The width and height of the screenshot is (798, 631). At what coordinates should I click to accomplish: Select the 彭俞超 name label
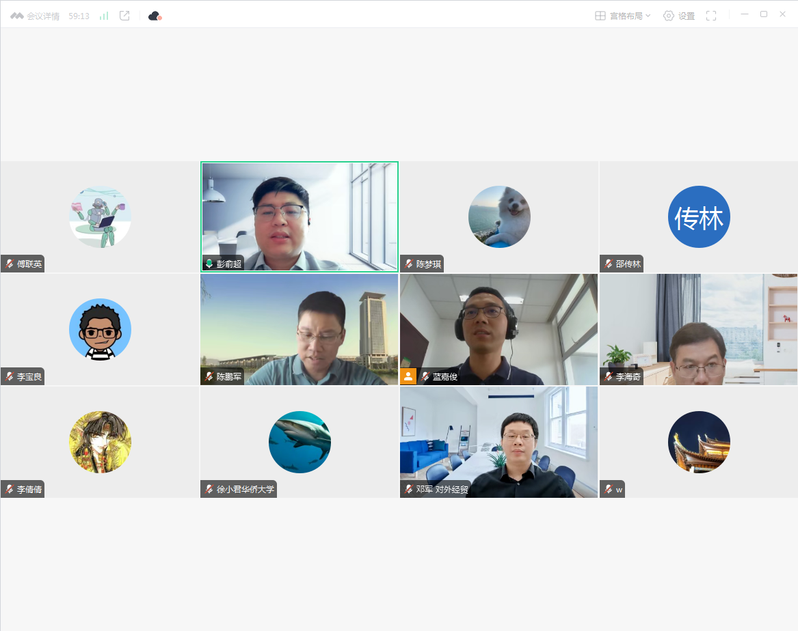point(229,264)
